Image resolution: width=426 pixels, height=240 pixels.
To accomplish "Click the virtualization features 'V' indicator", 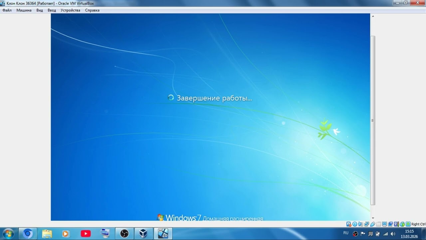I will 396,224.
